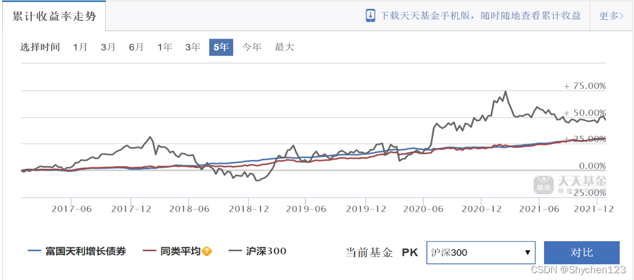
Task: Select the 5年 time range
Action: coord(221,47)
